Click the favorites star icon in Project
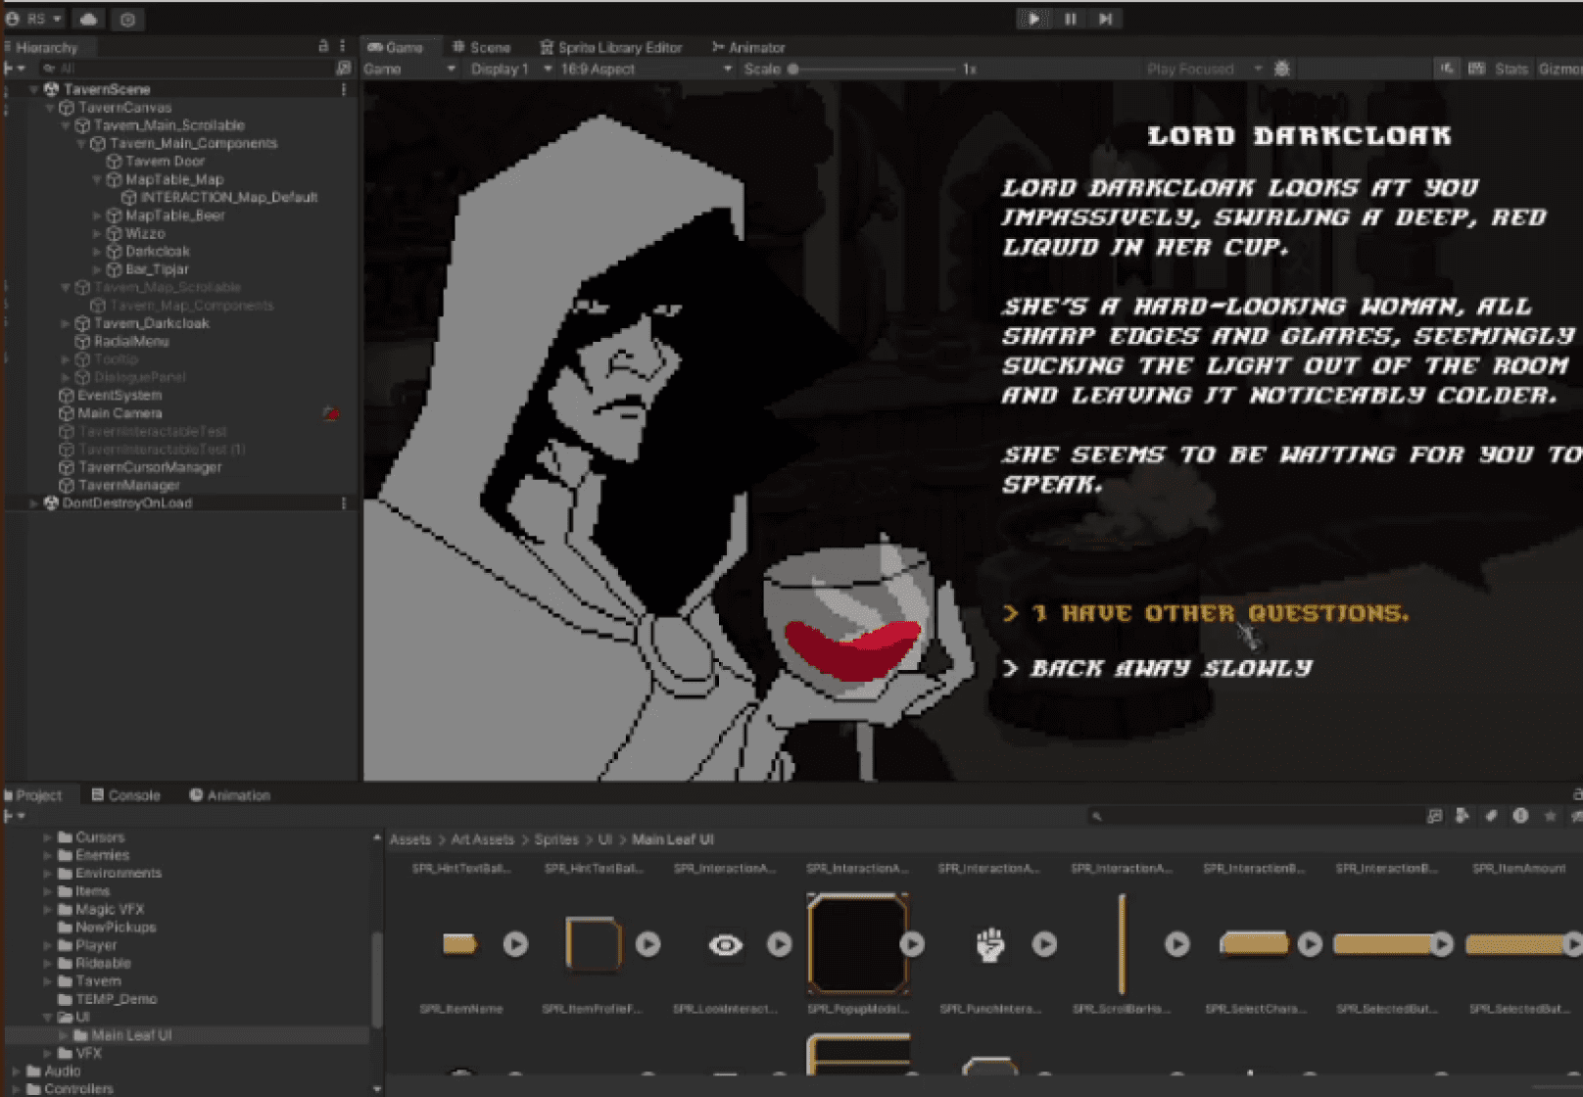1583x1097 pixels. 1550,816
